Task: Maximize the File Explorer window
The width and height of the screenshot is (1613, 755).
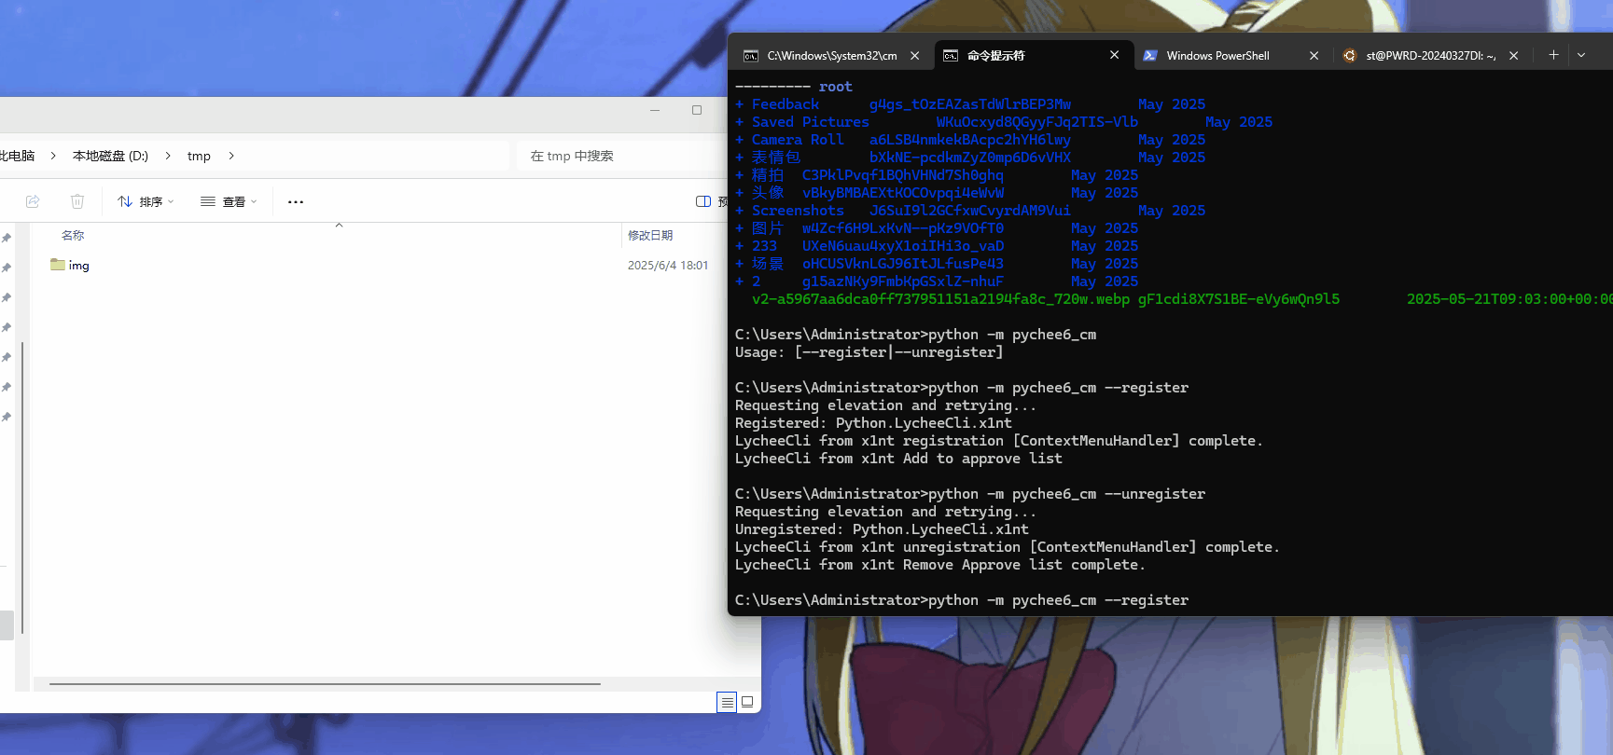Action: tap(696, 110)
